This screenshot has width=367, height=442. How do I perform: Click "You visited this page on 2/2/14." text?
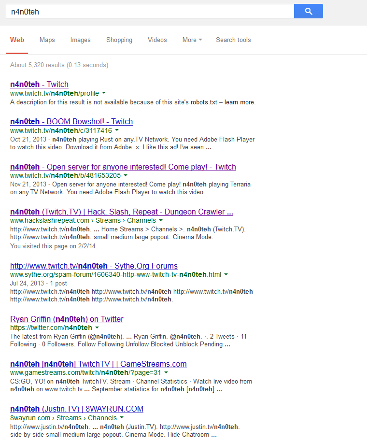(54, 246)
